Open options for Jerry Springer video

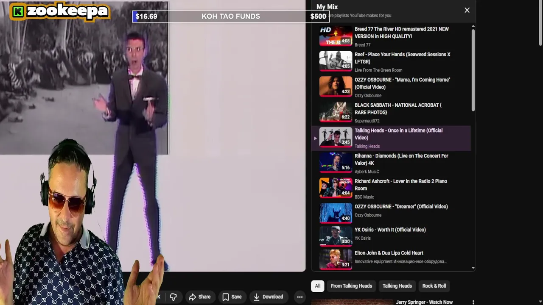coord(473,302)
